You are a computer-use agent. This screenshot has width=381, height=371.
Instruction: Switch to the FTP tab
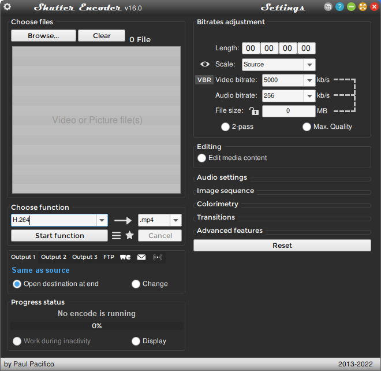coord(109,257)
